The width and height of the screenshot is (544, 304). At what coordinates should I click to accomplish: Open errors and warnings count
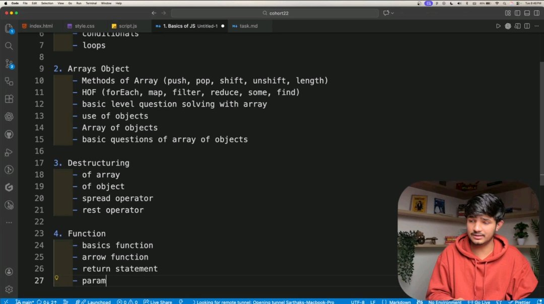[x=127, y=302]
